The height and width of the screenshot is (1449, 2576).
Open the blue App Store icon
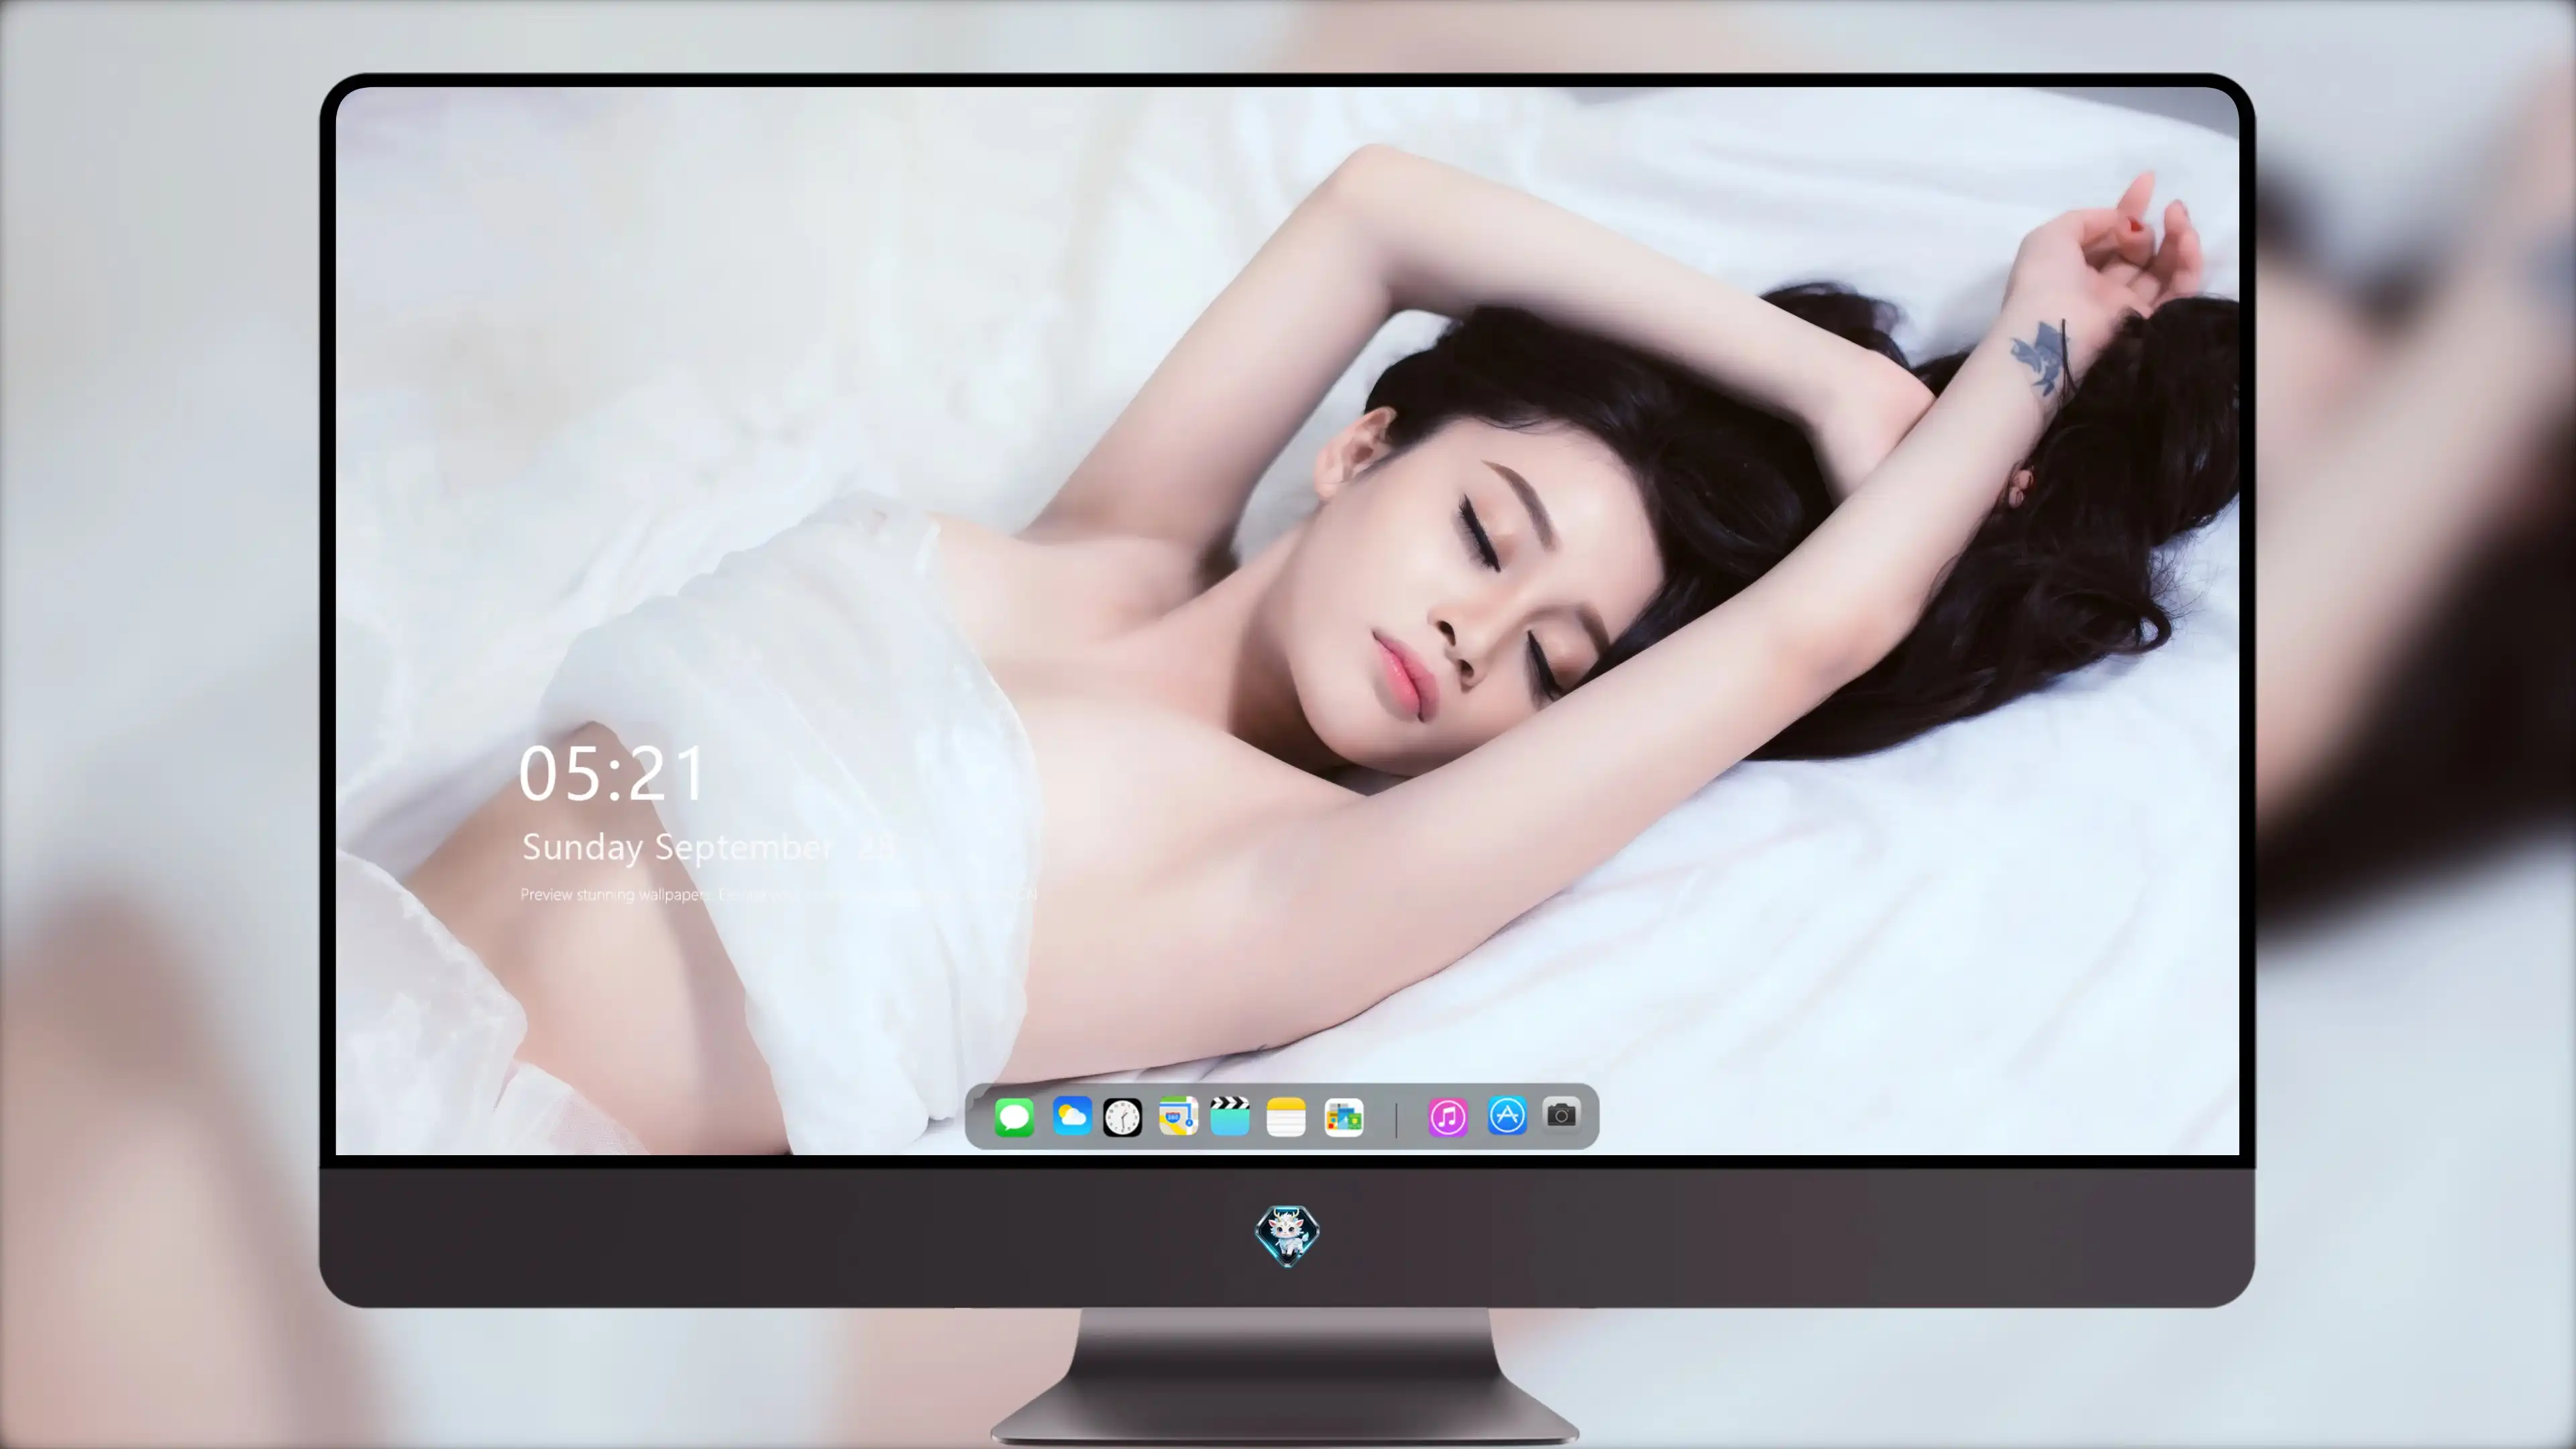[x=1507, y=1115]
